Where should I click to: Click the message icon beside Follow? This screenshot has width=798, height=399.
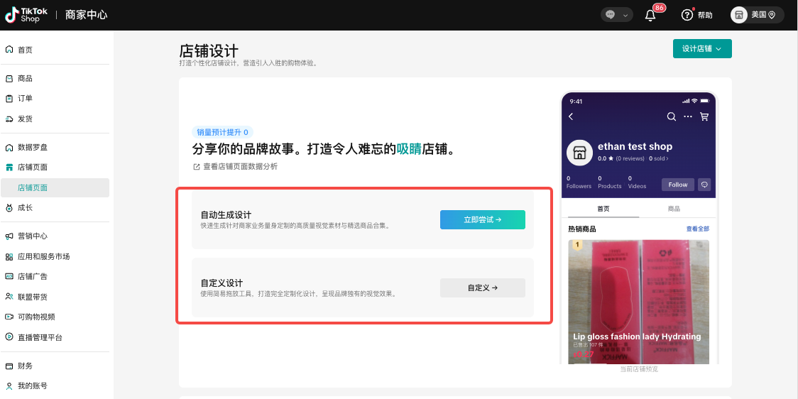click(704, 185)
